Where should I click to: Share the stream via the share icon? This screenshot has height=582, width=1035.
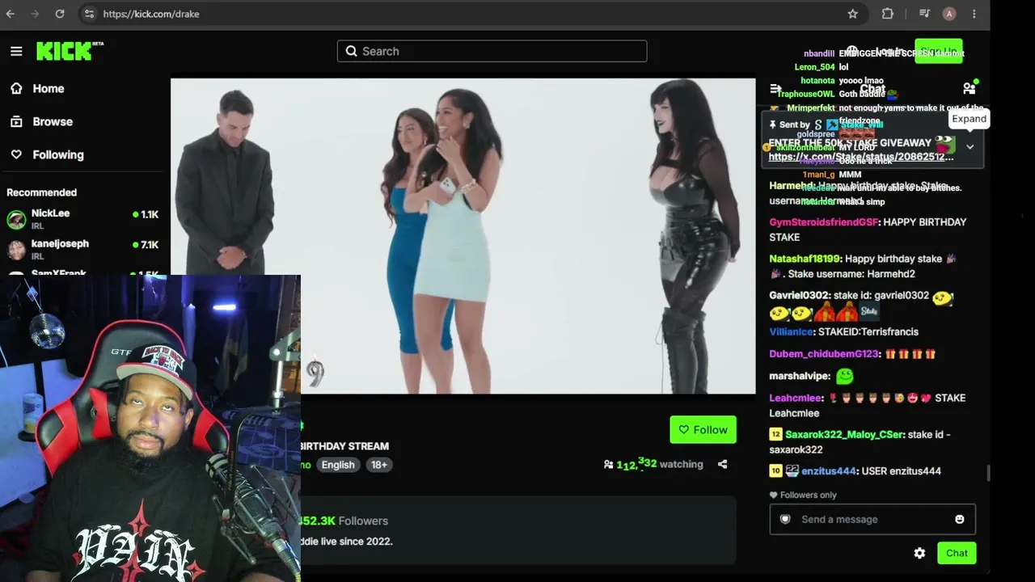(722, 464)
